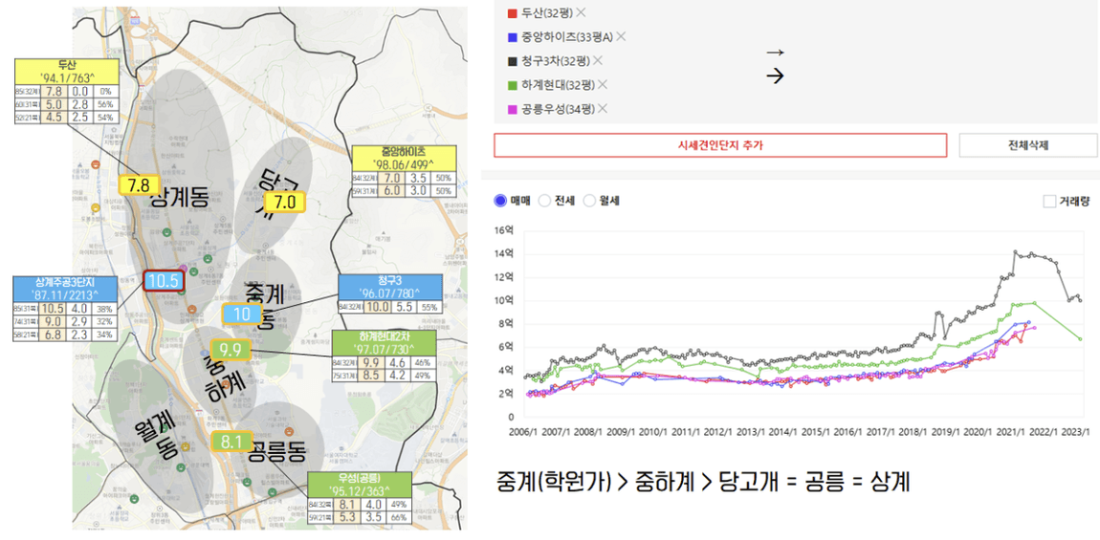Delete 청구3차(32평) with its X icon
Screen dimensions: 1100x540
(598, 60)
